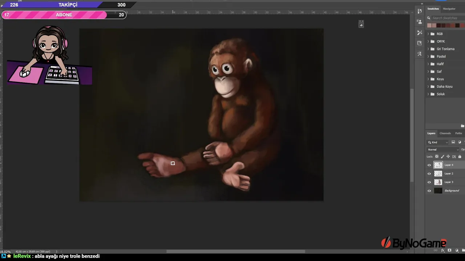Pick the second pink recent swatch

click(x=434, y=25)
